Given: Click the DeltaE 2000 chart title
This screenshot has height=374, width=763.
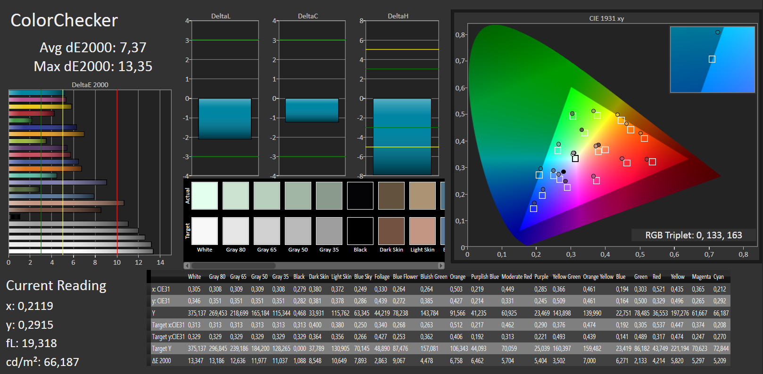Looking at the screenshot, I should tap(90, 85).
